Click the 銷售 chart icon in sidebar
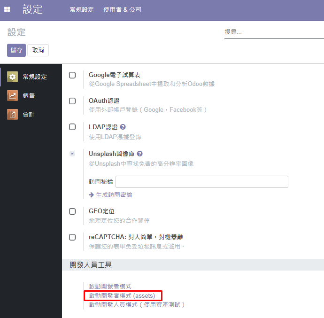 [12, 95]
